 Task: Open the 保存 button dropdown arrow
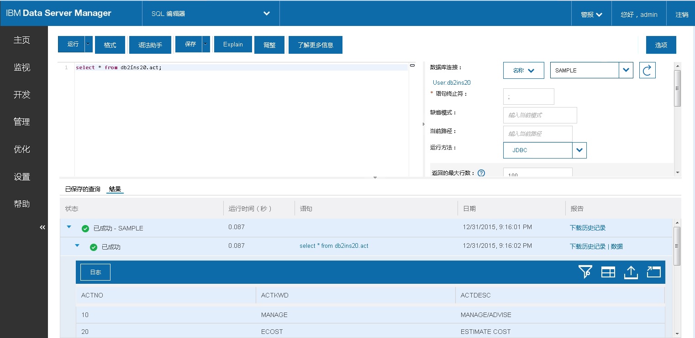pos(205,44)
